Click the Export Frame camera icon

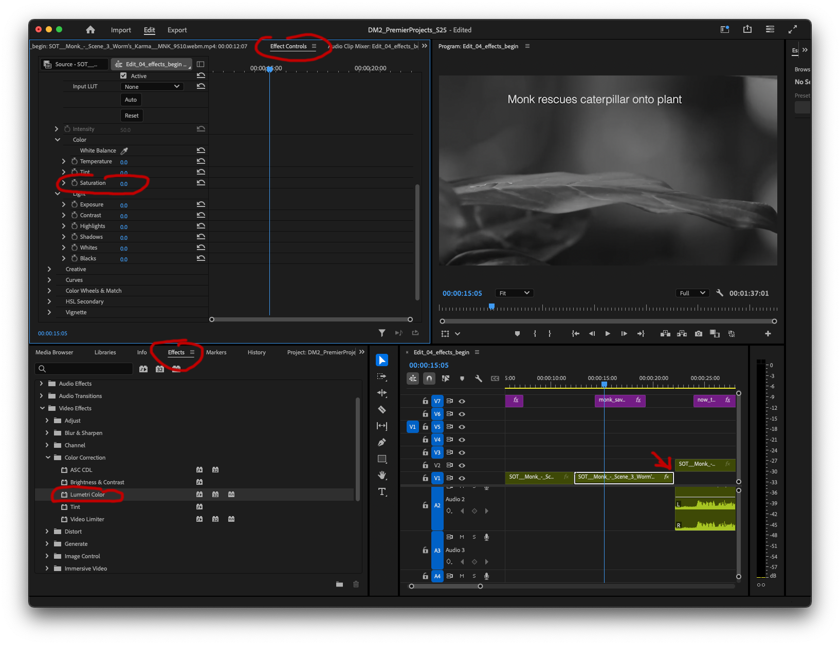698,334
